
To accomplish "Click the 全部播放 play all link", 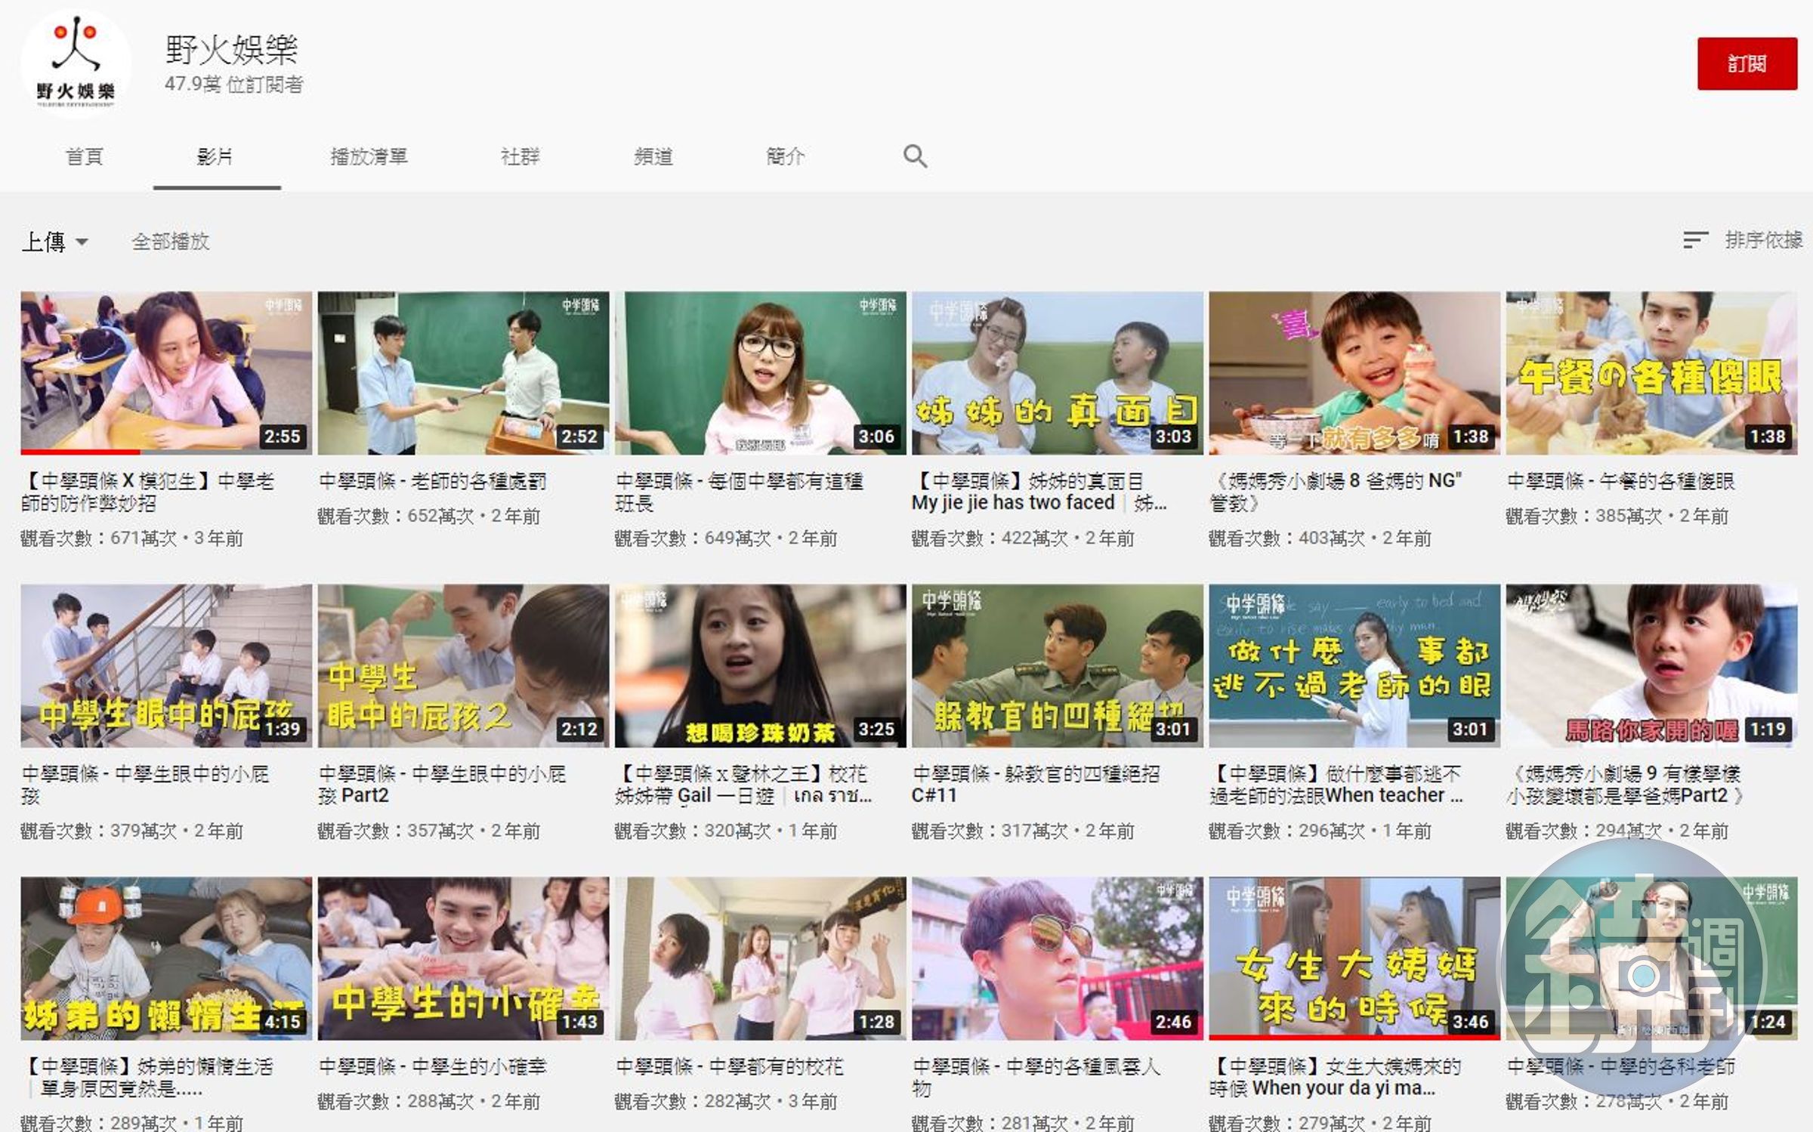I will tap(170, 242).
